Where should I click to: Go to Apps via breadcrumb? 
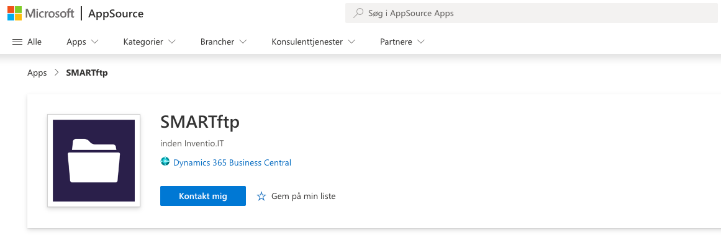point(37,73)
